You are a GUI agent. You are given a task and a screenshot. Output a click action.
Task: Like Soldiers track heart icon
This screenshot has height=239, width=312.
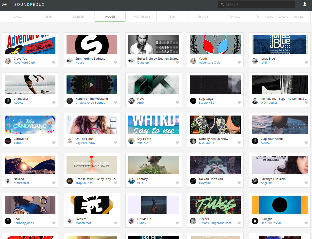[116, 223]
